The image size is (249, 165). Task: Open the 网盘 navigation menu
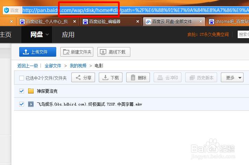tap(37, 34)
